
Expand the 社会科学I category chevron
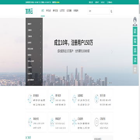(40, 67)
